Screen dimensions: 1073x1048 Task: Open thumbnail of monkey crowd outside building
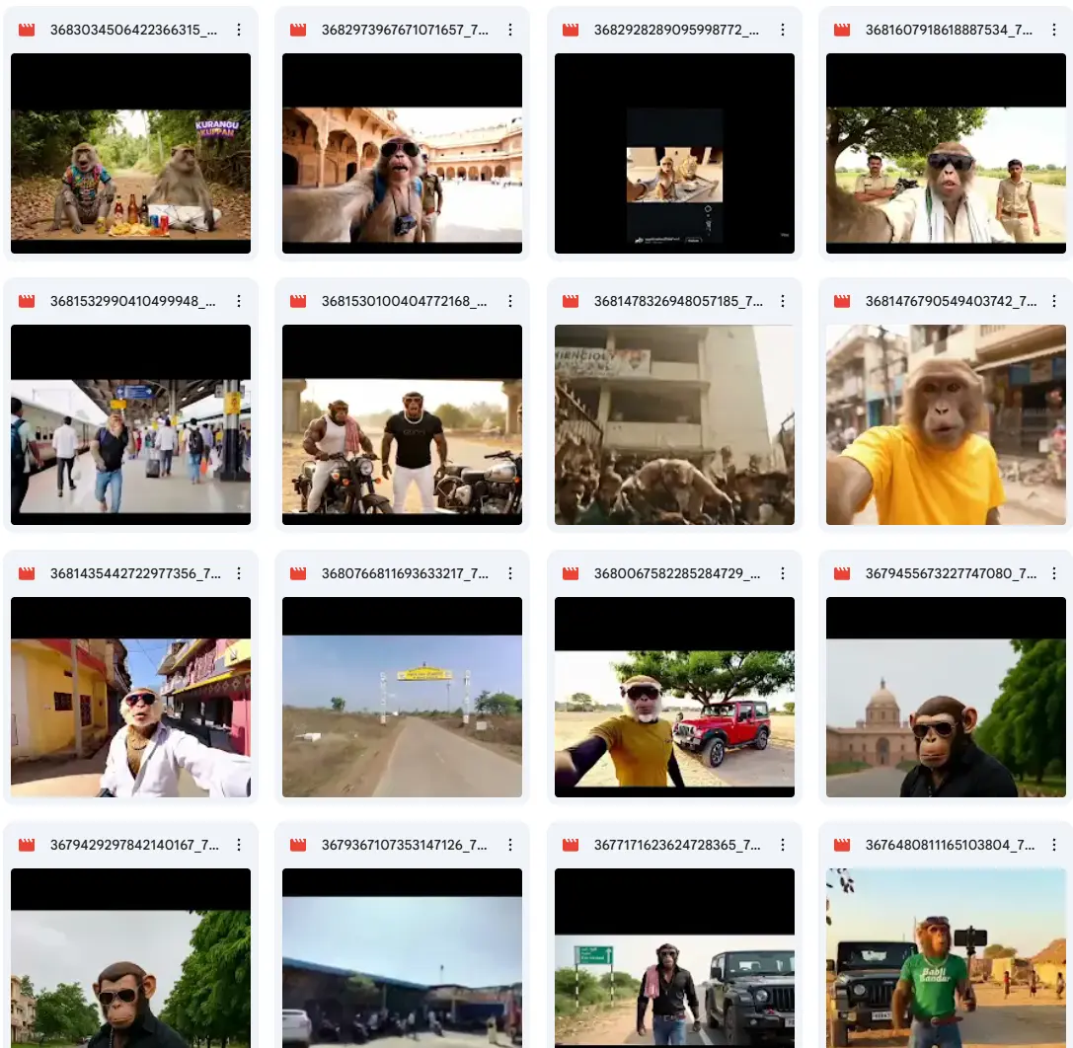[675, 424]
